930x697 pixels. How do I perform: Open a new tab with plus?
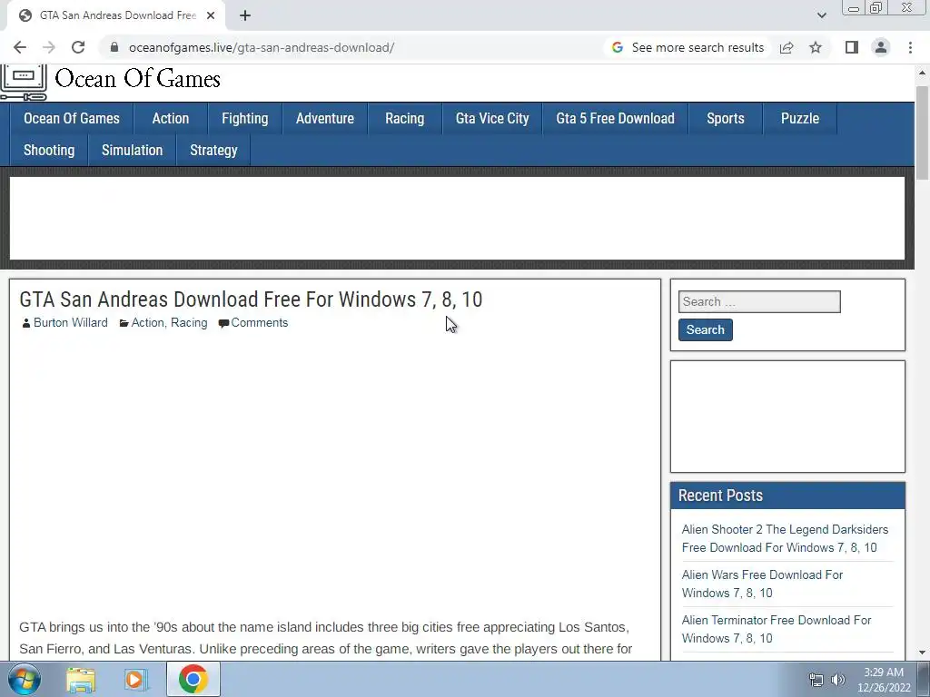click(245, 15)
